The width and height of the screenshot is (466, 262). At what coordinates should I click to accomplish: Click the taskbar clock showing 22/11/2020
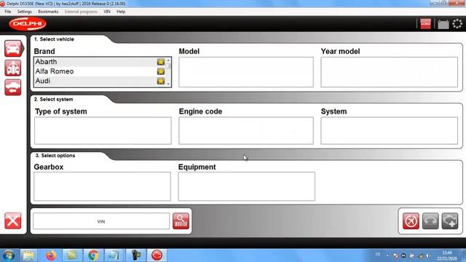click(x=447, y=255)
